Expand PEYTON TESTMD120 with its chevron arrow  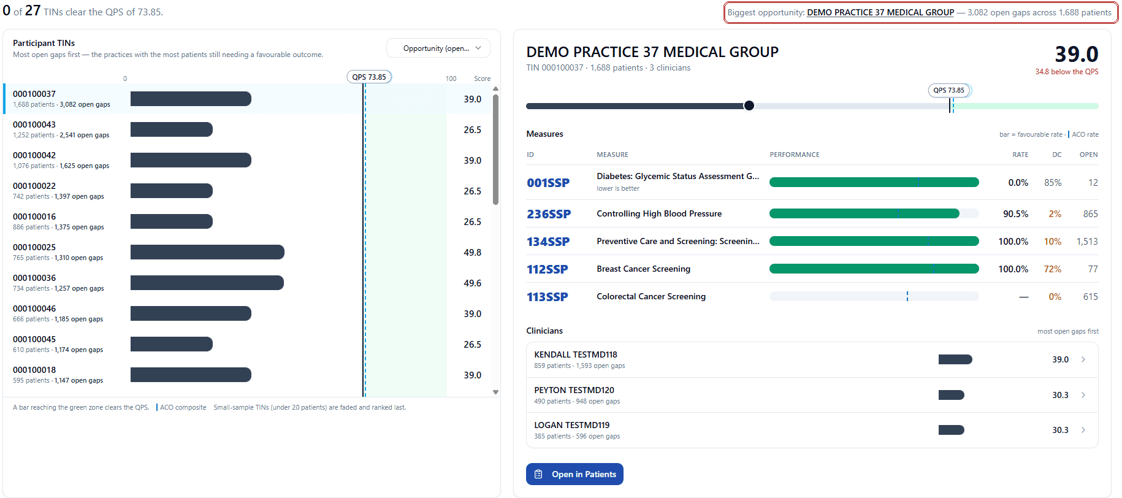[1083, 395]
